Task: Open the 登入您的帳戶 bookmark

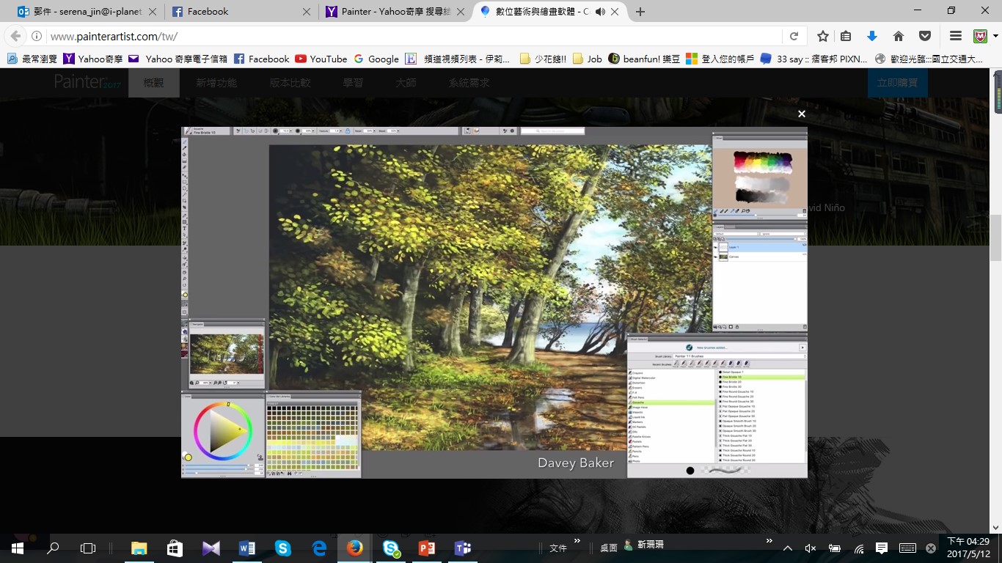Action: (720, 59)
